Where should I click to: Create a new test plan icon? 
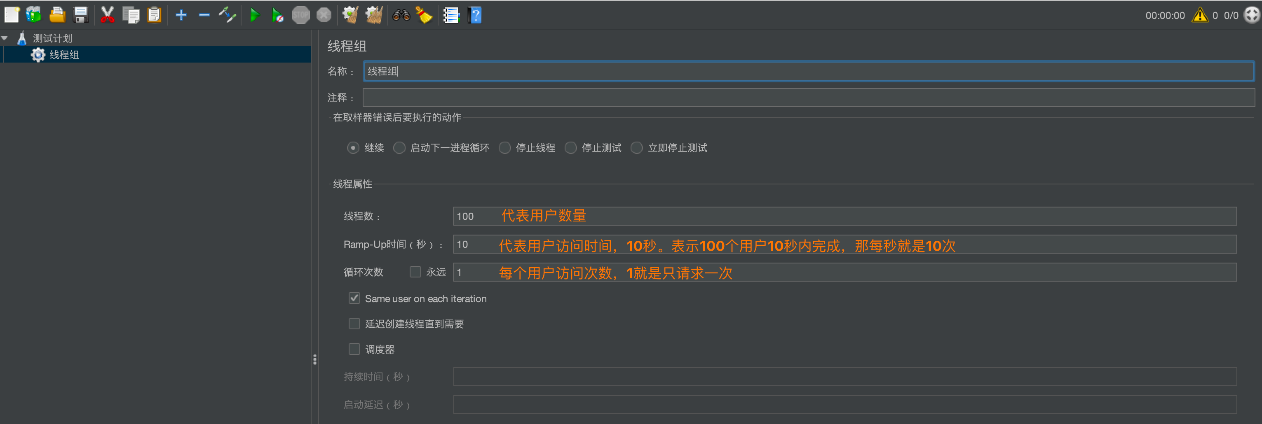12,15
